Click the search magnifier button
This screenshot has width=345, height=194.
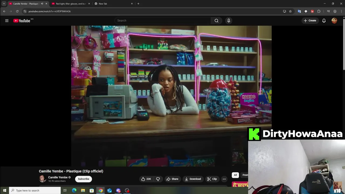tap(216, 21)
